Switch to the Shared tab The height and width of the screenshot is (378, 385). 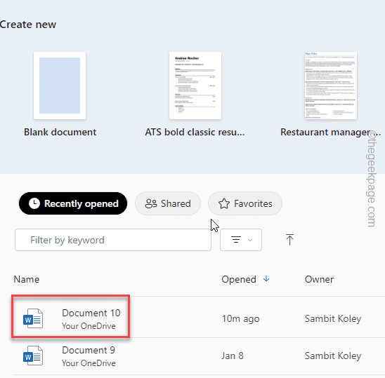[x=168, y=203]
